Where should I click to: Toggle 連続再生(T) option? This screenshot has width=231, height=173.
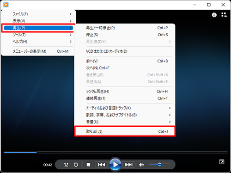pos(125,99)
